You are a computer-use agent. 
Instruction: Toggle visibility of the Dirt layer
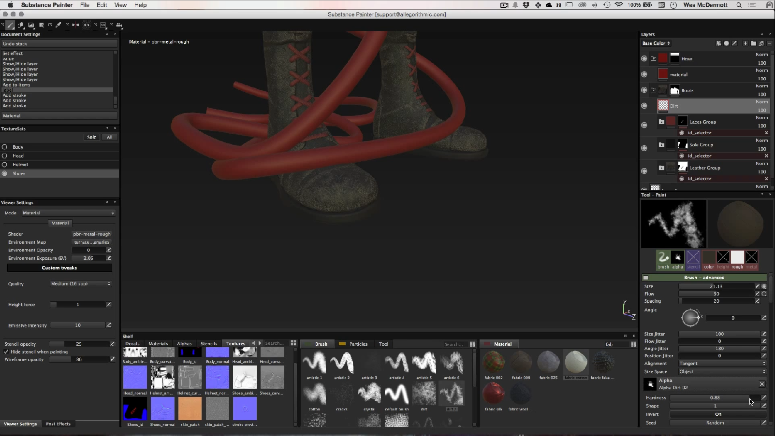(x=644, y=106)
